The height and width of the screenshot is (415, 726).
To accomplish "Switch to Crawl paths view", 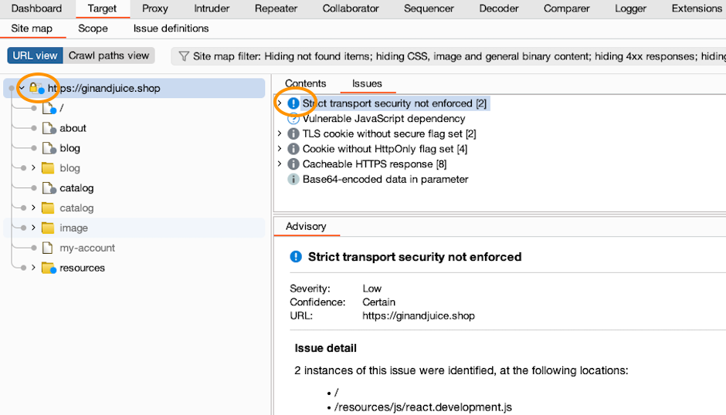I will (x=108, y=56).
